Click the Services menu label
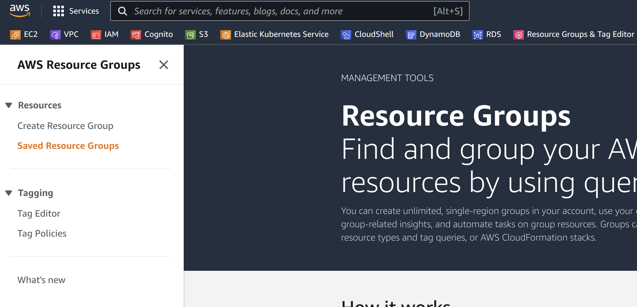 pos(84,11)
